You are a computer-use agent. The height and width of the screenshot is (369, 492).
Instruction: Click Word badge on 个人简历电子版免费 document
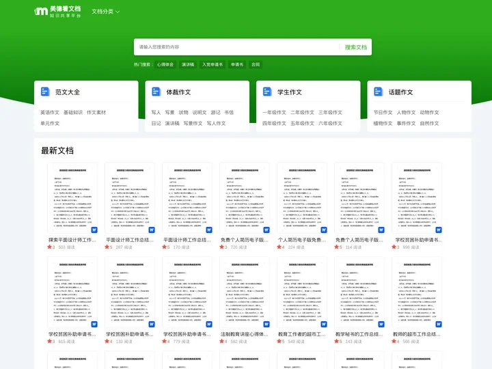point(324,230)
